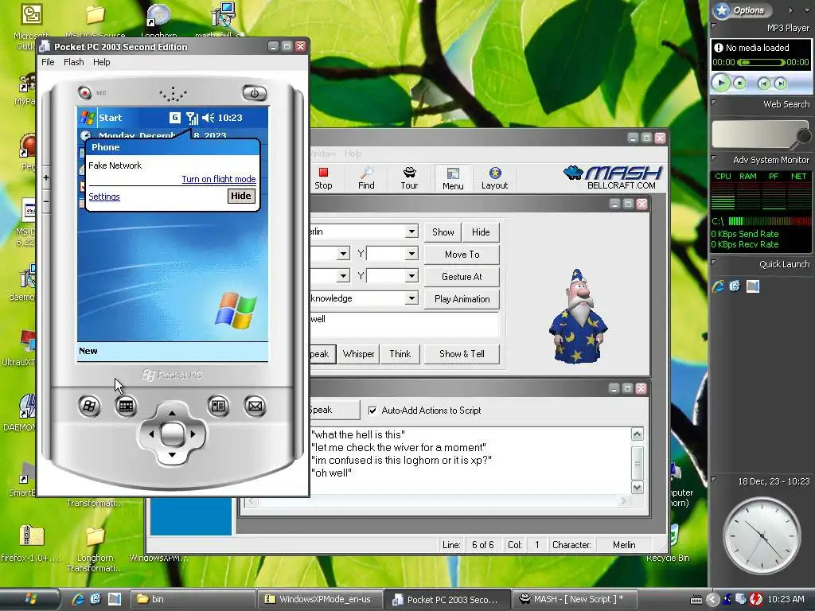
Task: Open the Settings link in the Phone popup
Action: tap(104, 197)
